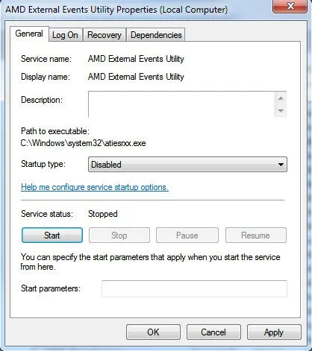Viewport: 312px width, 351px height.
Task: Open Help me configure service startup options link
Action: click(x=95, y=187)
